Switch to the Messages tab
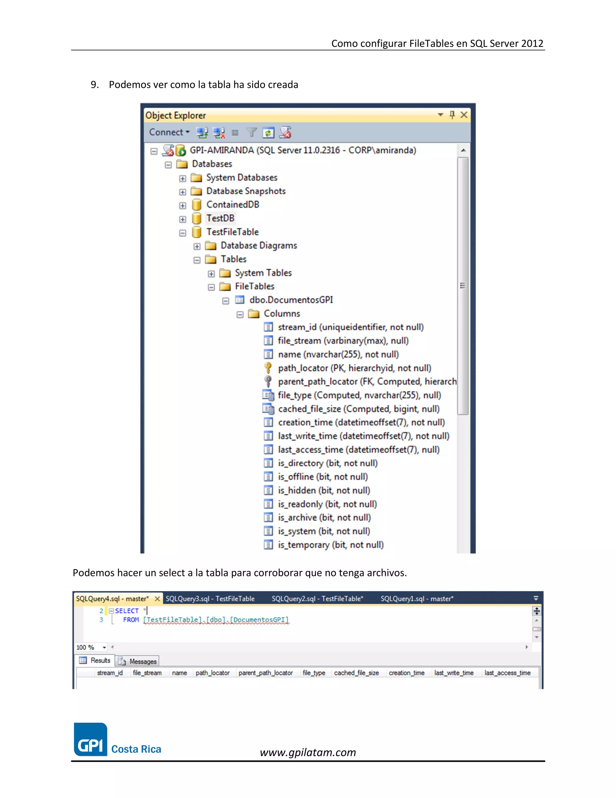Image resolution: width=616 pixels, height=798 pixels. [x=137, y=661]
